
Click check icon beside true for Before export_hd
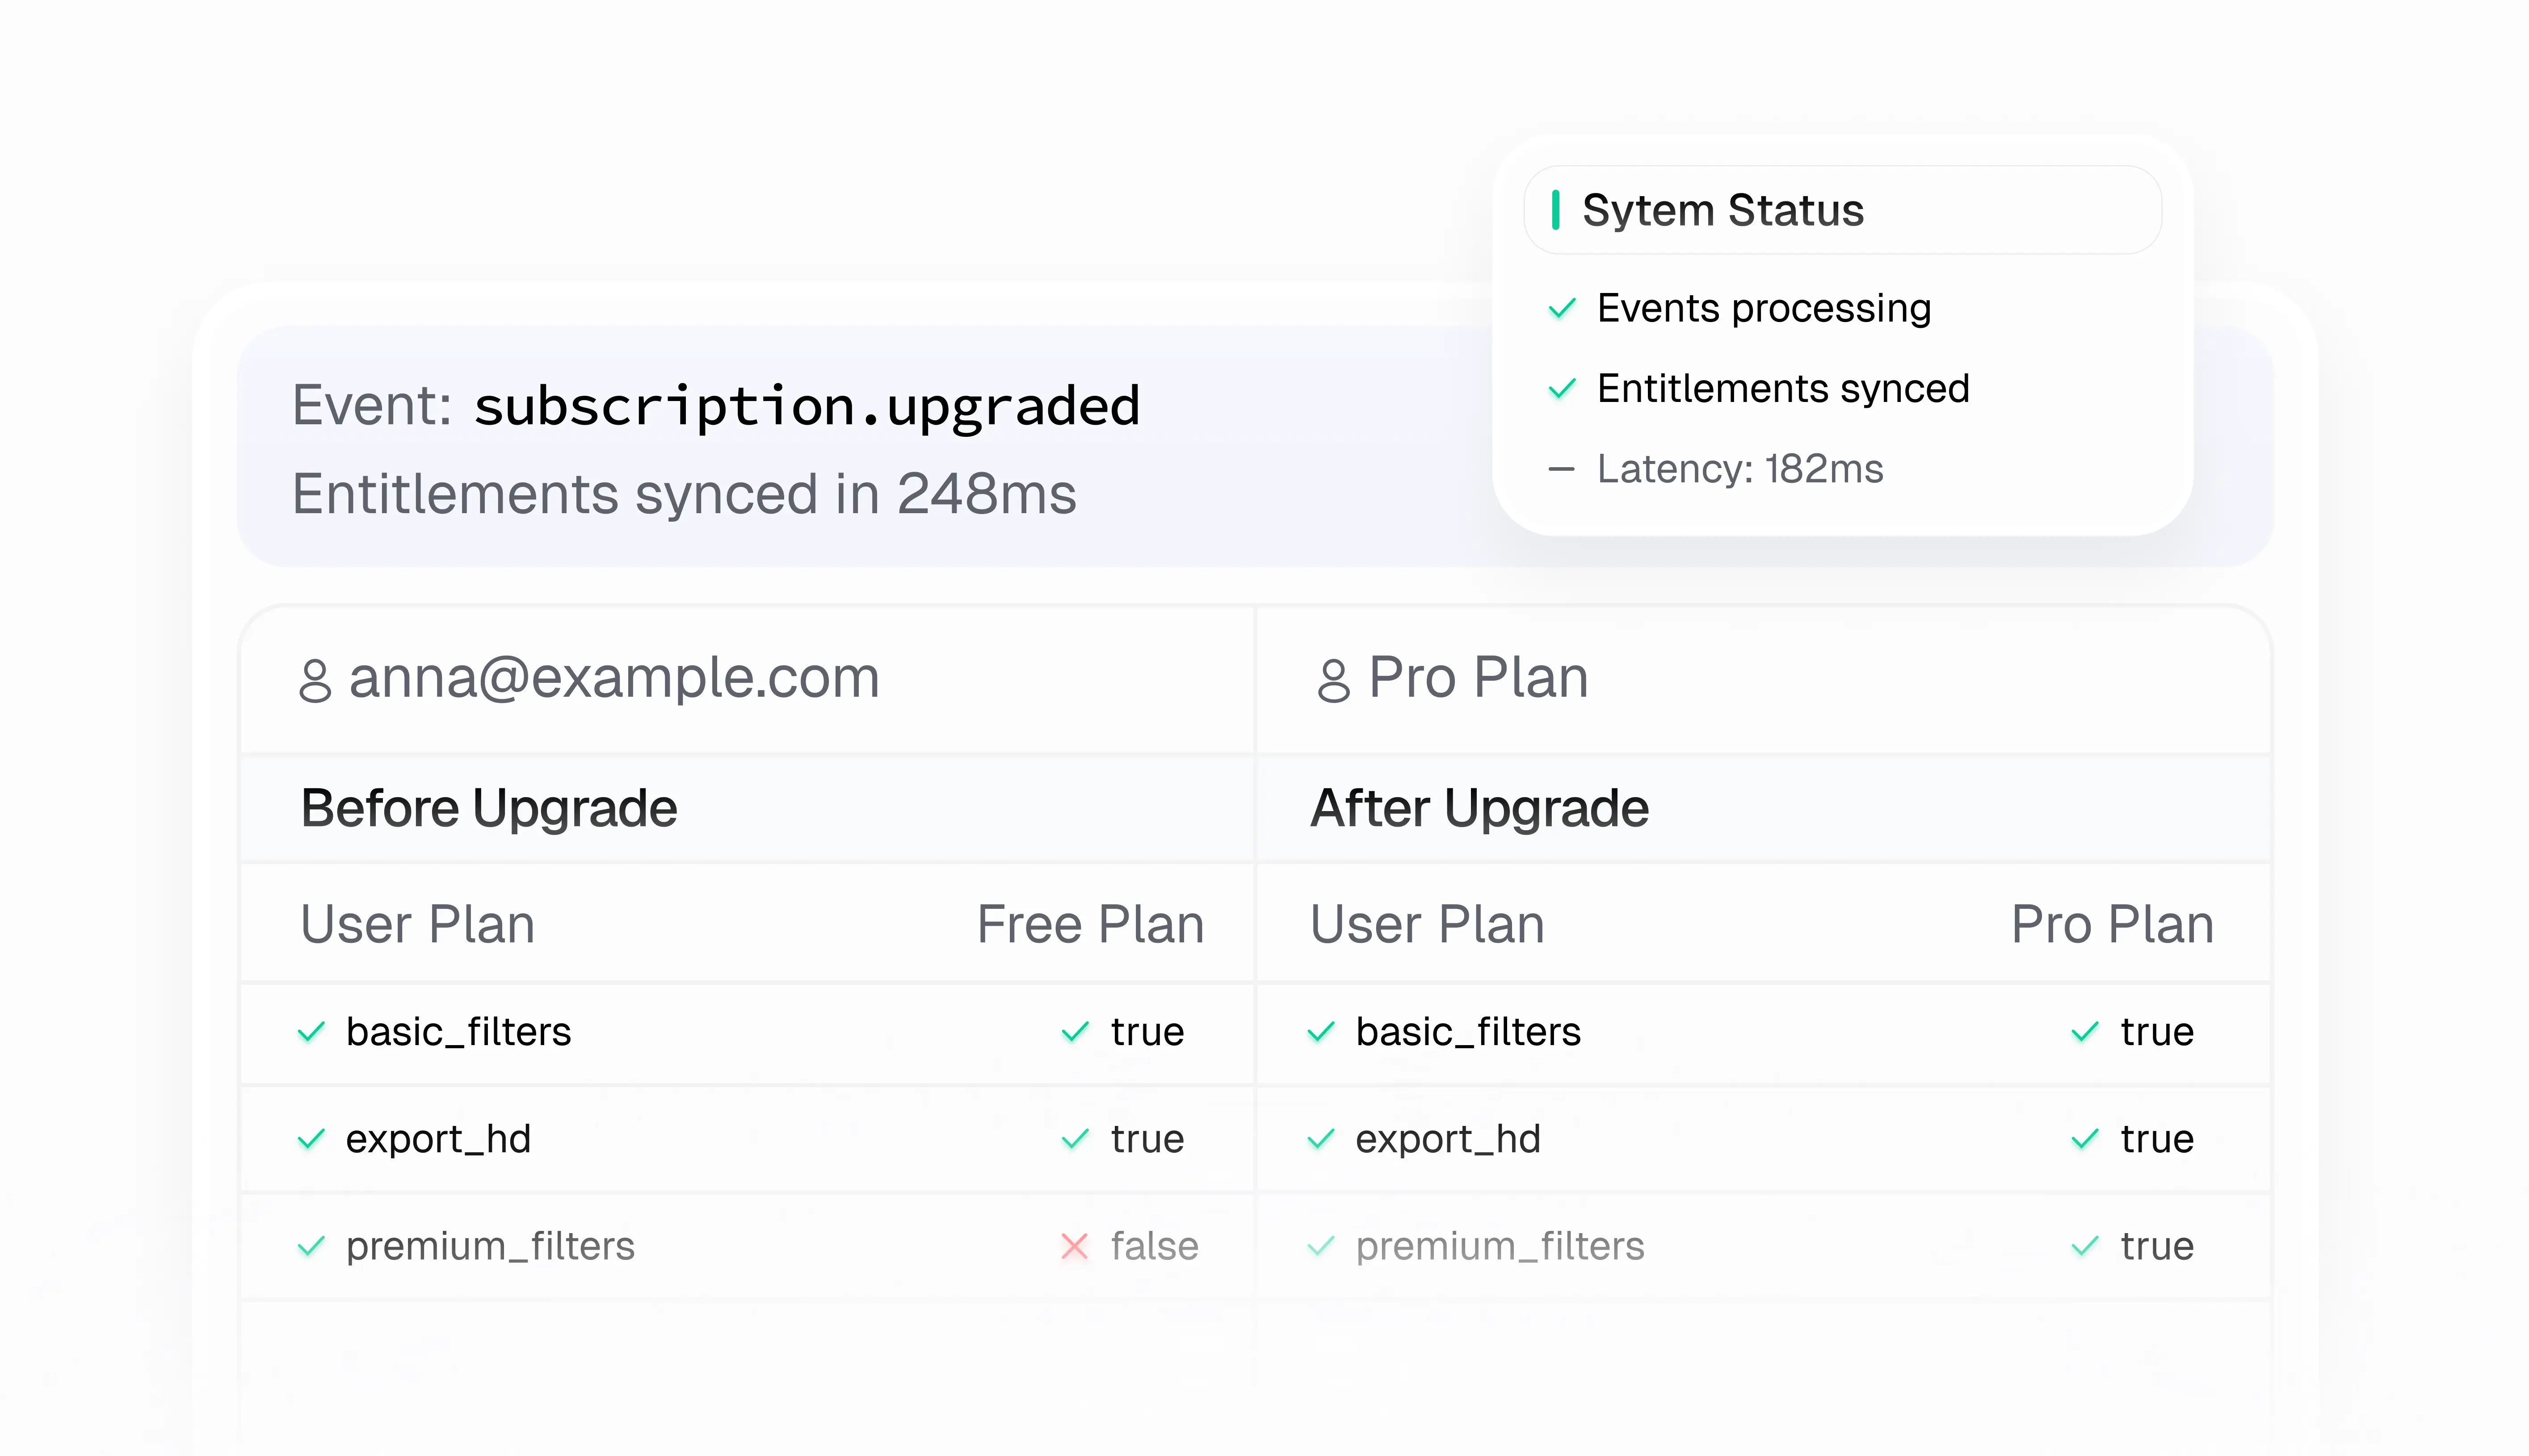pyautogui.click(x=1075, y=1139)
